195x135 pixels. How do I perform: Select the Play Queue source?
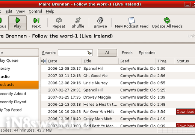click(19, 60)
